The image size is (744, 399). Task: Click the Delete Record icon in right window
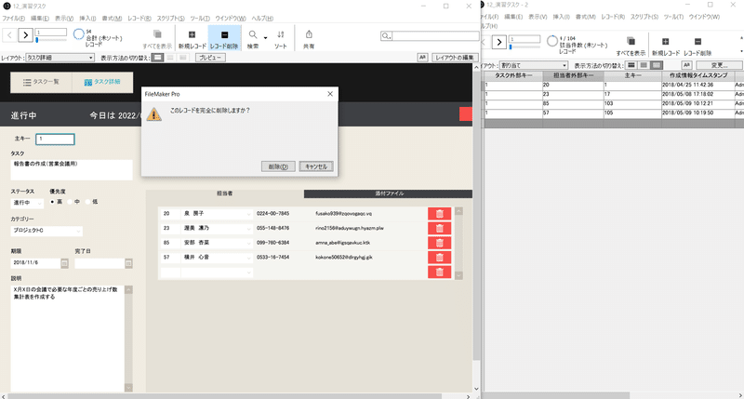click(697, 42)
